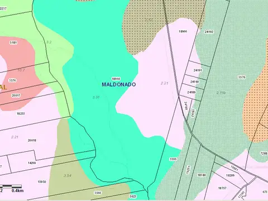
Task: Click 18966 label above MALDONADO
Action: point(116,79)
